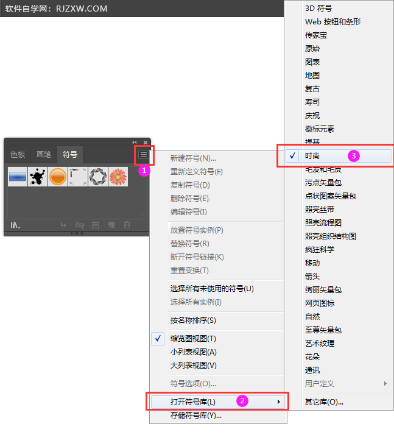Click the Delete Symbol trash icon
394x435 pixels.
click(x=127, y=225)
